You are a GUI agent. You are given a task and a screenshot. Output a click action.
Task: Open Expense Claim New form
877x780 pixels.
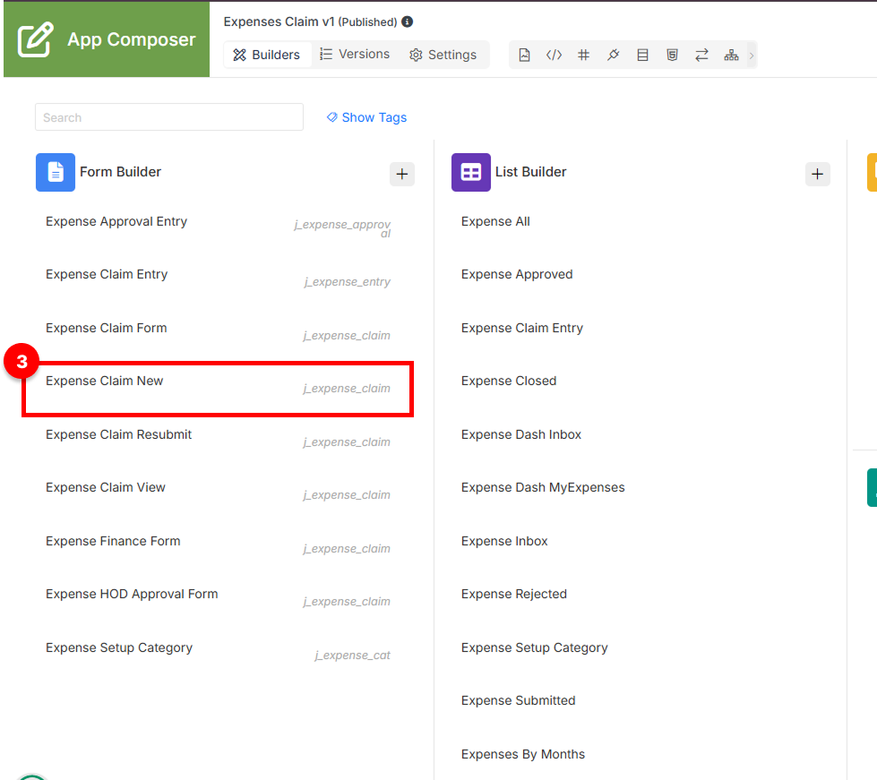[x=105, y=381]
